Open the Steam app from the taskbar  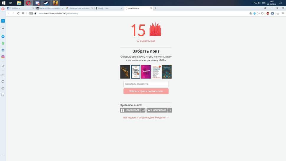pos(46,3)
